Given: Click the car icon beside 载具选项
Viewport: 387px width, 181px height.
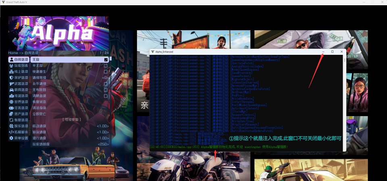Looking at the screenshot, I should [11, 90].
